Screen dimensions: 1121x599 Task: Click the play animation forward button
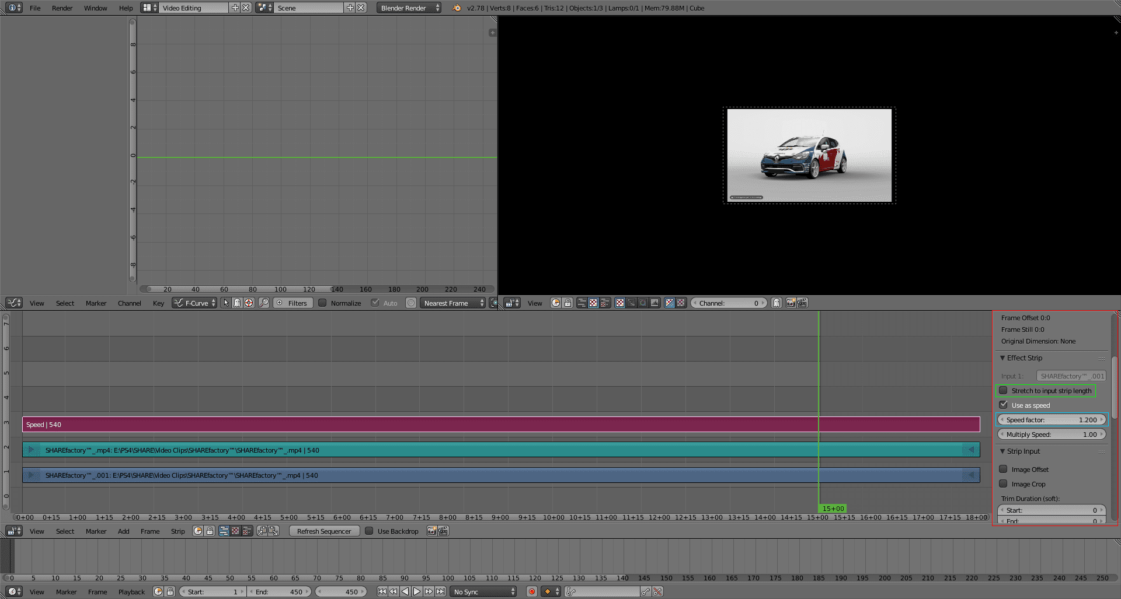pos(417,591)
